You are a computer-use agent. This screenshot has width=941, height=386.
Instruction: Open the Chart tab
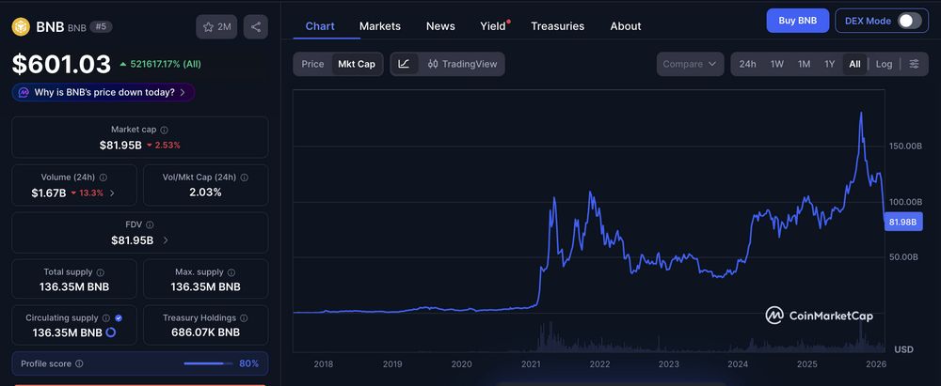coord(320,26)
